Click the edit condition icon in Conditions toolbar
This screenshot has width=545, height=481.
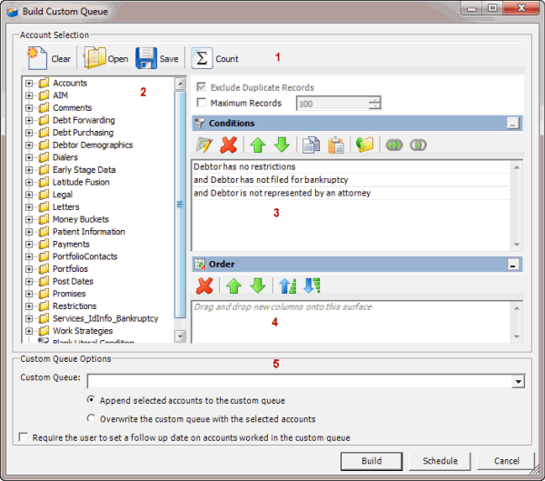click(x=204, y=145)
